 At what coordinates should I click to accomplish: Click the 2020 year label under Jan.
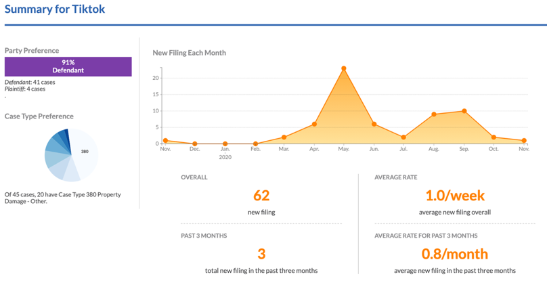click(x=225, y=157)
